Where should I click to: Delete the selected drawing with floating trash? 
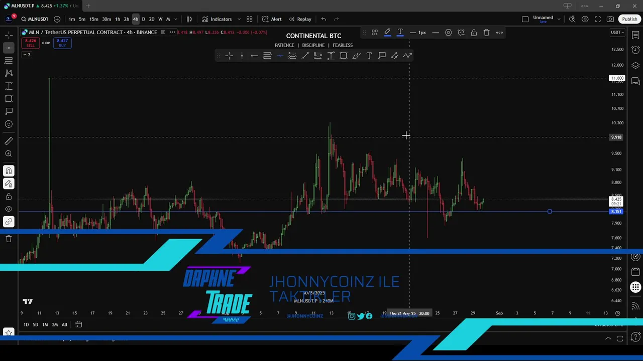[486, 33]
